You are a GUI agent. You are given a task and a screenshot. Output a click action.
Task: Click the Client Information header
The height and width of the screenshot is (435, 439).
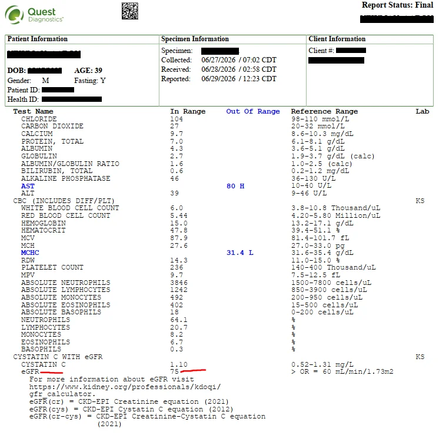coord(337,39)
